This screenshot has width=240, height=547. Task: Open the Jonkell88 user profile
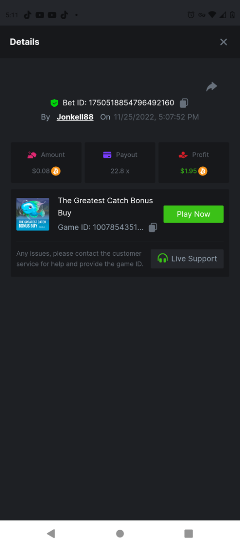coord(75,117)
